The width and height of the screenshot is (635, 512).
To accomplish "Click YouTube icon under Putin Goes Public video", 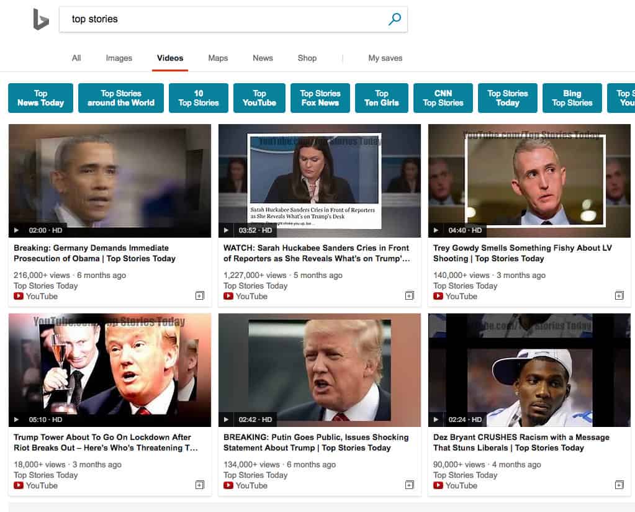I will coord(228,485).
